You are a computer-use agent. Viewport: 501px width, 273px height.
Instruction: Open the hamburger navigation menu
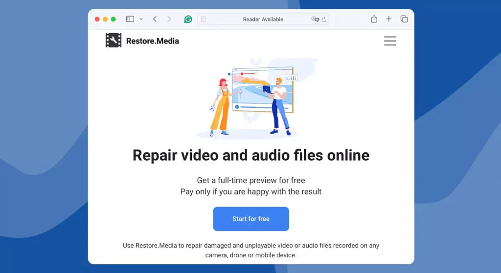tap(390, 41)
